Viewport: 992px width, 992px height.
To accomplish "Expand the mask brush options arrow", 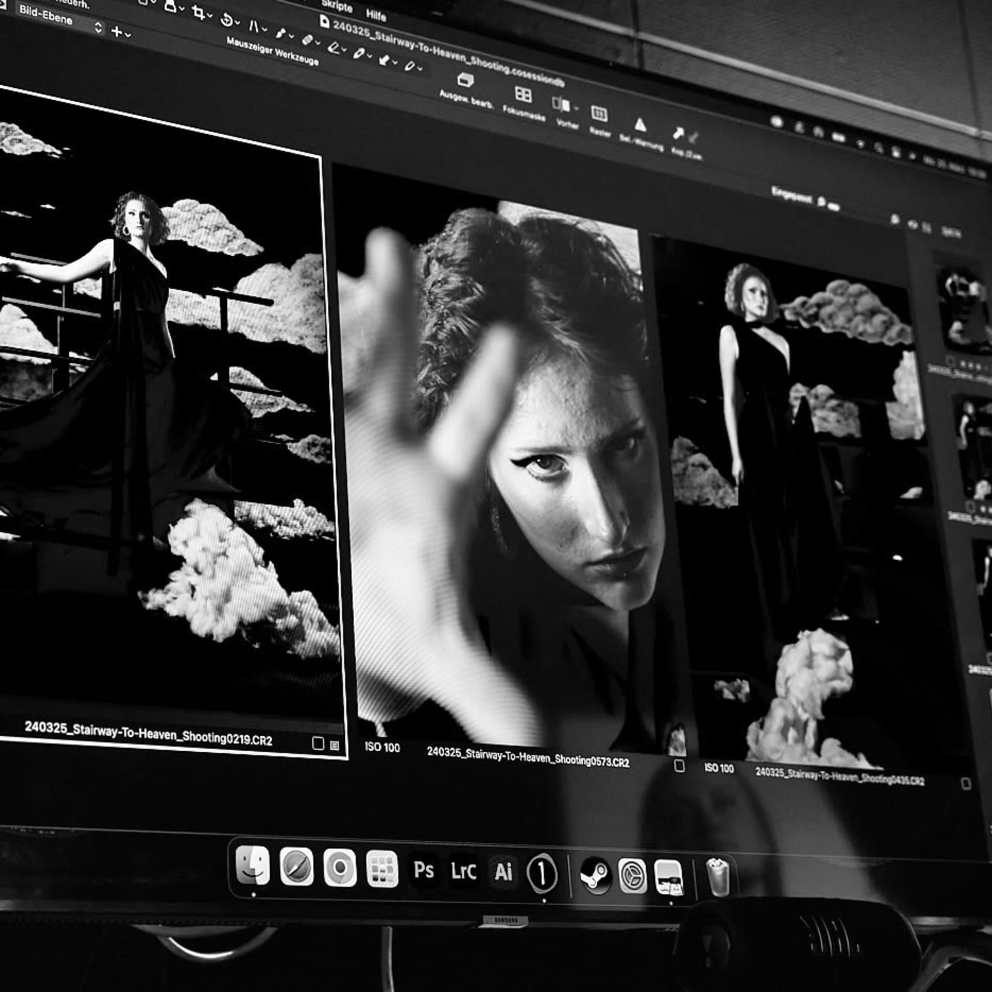I will [x=291, y=36].
